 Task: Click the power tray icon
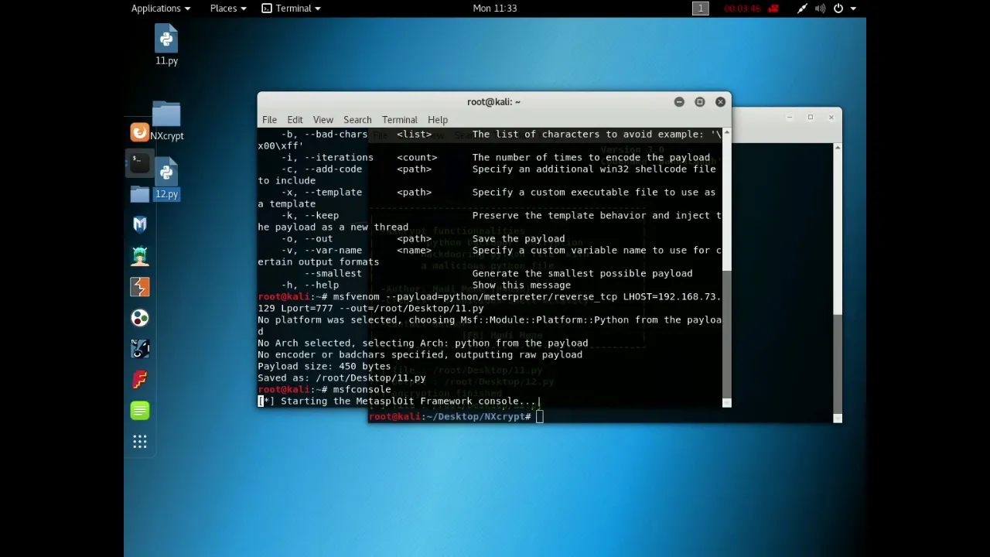[x=838, y=8]
